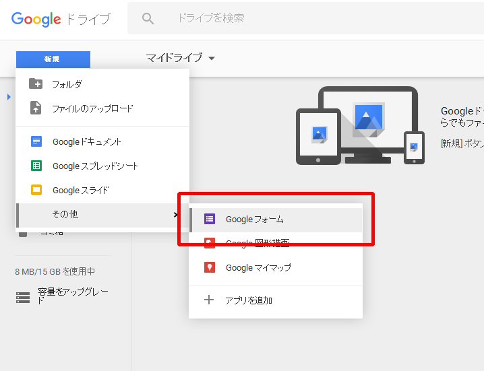484x371 pixels.
Task: Select Google フォーム from submenu
Action: (x=276, y=220)
